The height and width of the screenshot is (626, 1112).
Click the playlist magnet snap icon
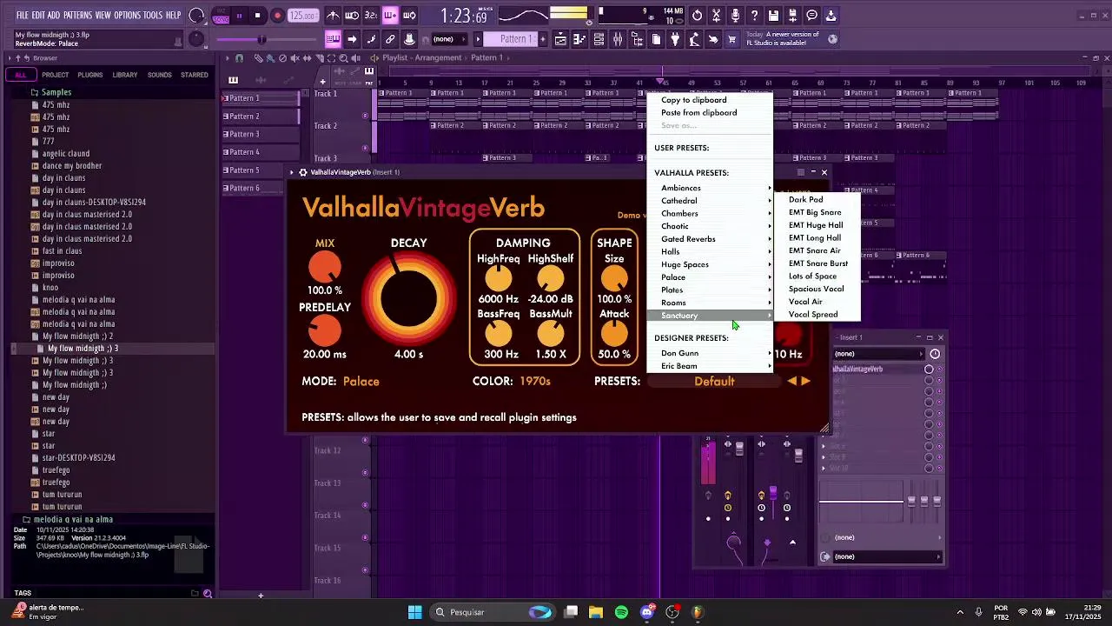click(x=239, y=58)
